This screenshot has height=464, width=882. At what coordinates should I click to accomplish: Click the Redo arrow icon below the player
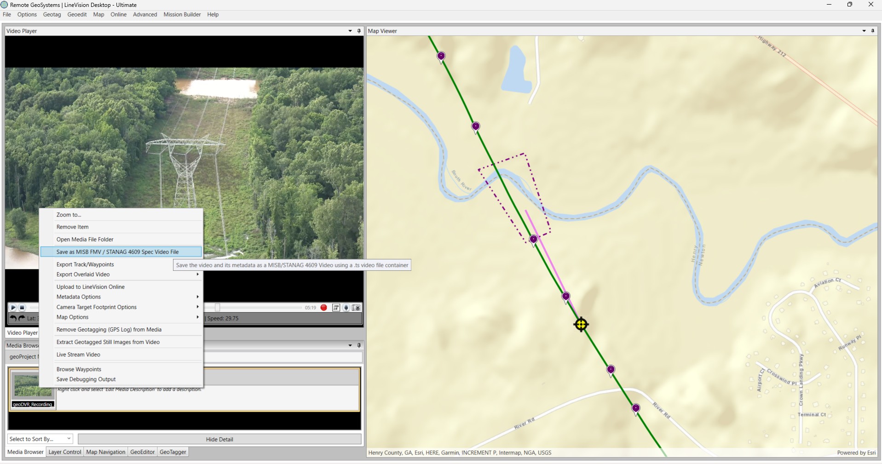[21, 318]
